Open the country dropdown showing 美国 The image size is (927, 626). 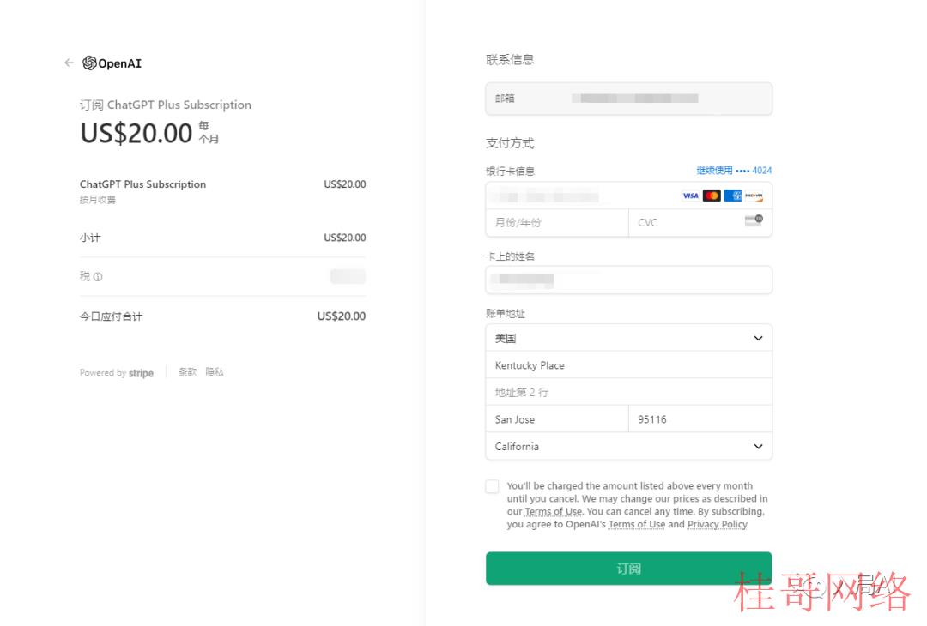(x=628, y=338)
